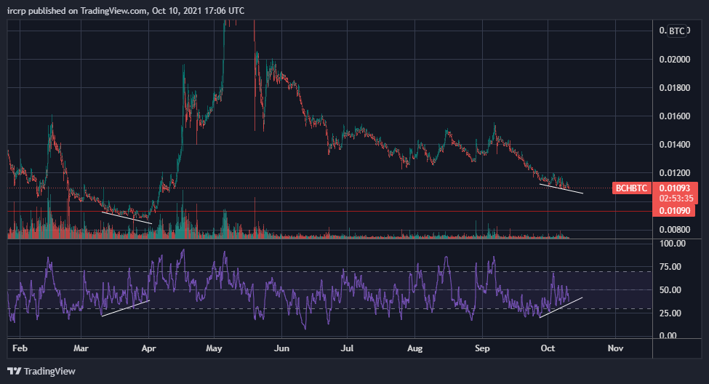Click the BCHBTC symbol label
This screenshot has width=709, height=384.
pyautogui.click(x=631, y=188)
